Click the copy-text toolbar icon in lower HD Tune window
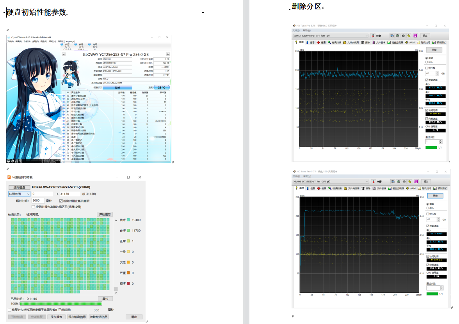Viewport: 459px width, 324px height. [393, 182]
